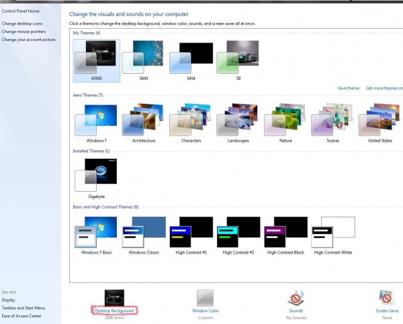This screenshot has height=324, width=403.
Task: Click the No Sounds value
Action: point(296,317)
